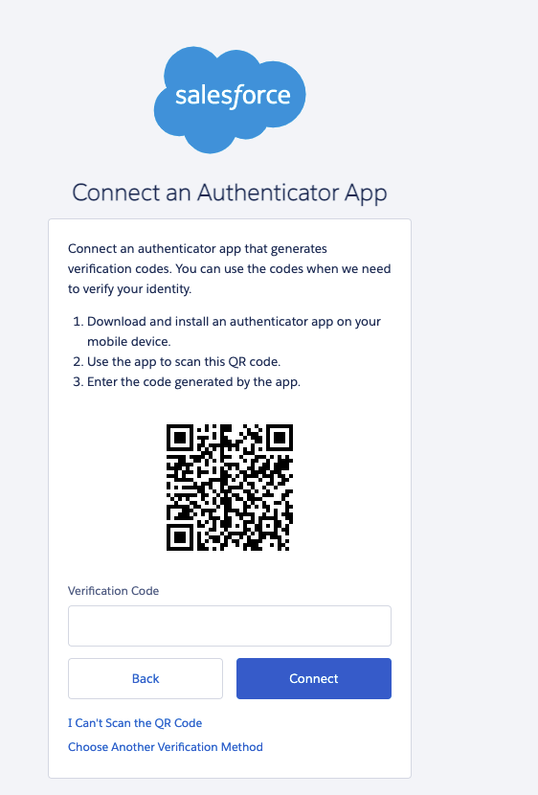538x795 pixels.
Task: Click the QR code image
Action: tap(230, 488)
